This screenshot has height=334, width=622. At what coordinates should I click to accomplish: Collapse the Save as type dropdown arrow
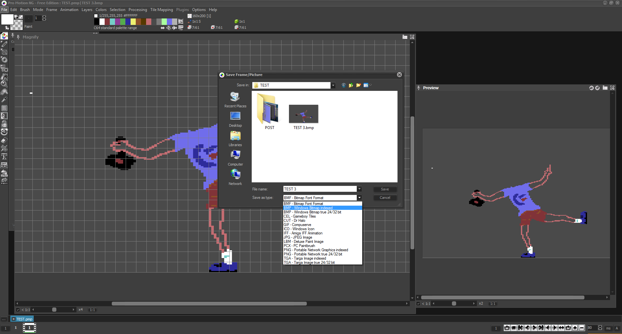(359, 198)
